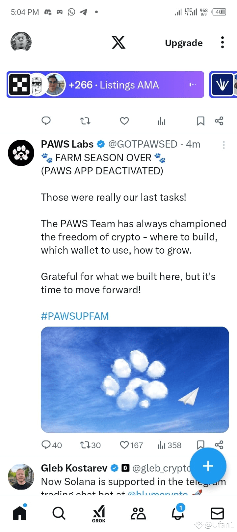Viewport: 237px width, 532px height.
Task: Tap the blue compose post button
Action: (x=208, y=466)
